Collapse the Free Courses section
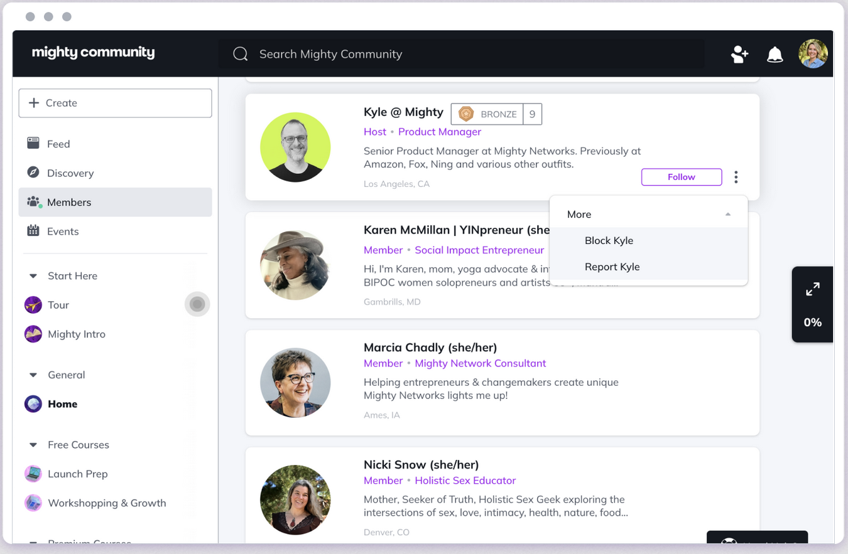 click(x=33, y=445)
